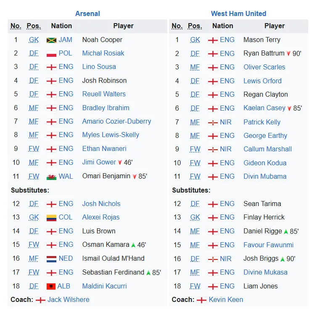Click the Colombia flag next to Alexei Rojas

tap(51, 217)
